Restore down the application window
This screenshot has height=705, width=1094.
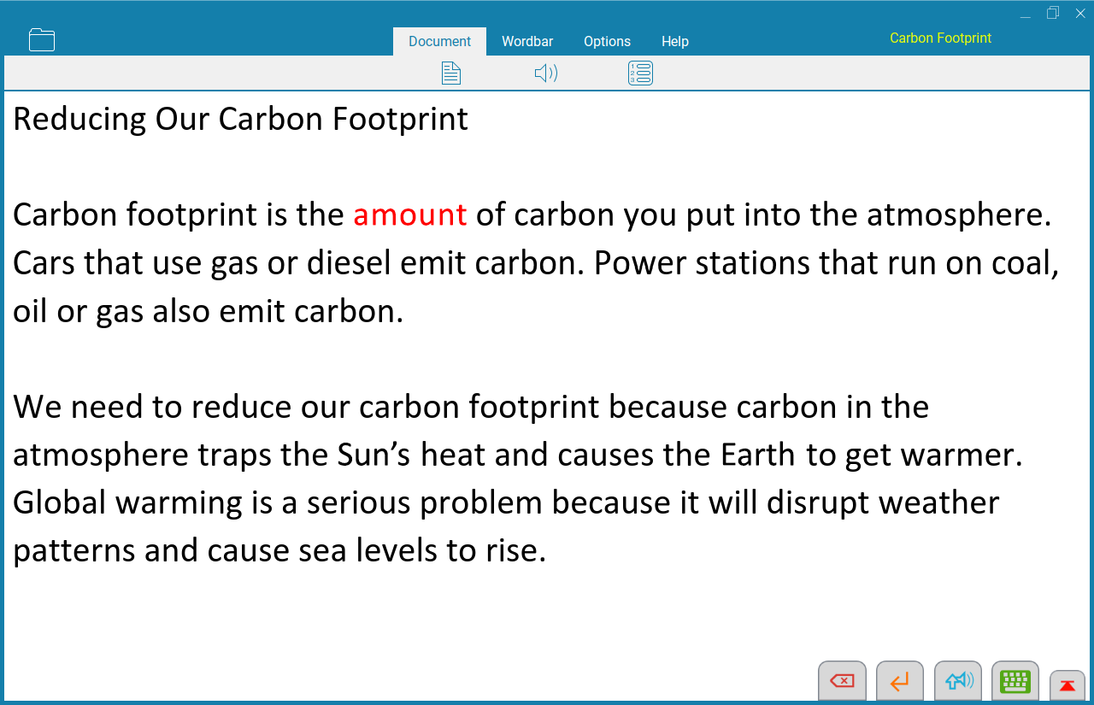[1052, 13]
